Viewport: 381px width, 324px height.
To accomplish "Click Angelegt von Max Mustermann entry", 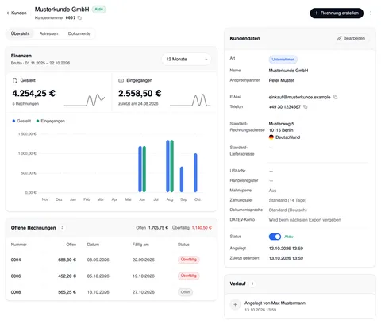I will click(275, 303).
